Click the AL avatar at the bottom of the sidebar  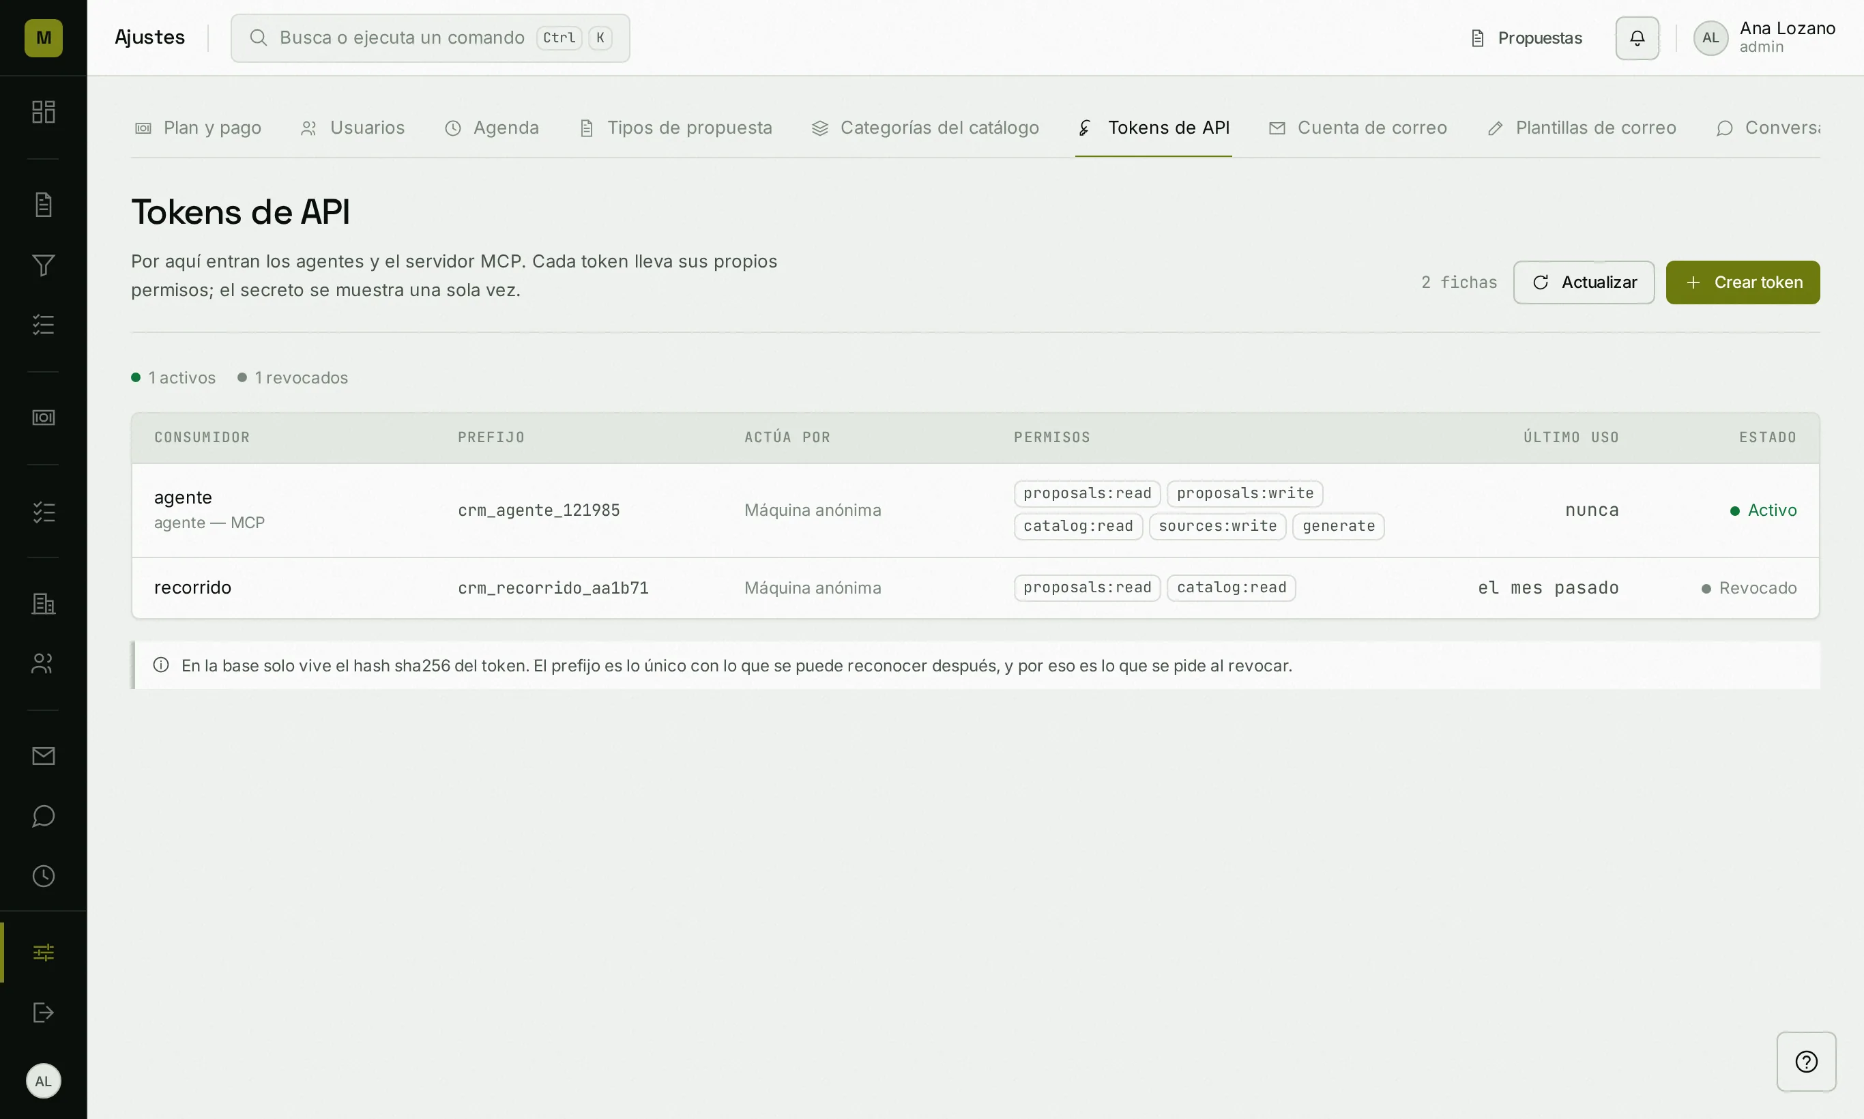[43, 1081]
